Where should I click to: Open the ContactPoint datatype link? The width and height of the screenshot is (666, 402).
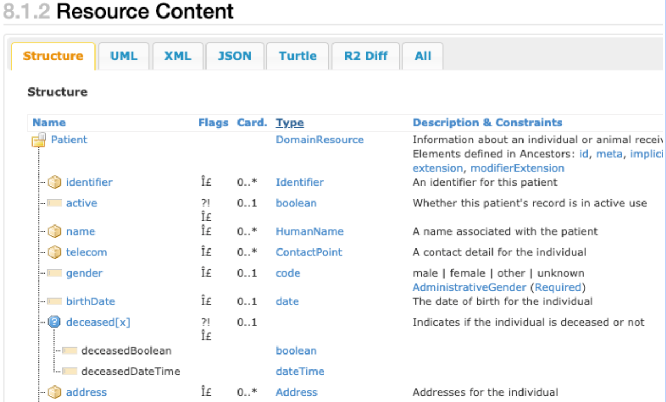tap(309, 252)
